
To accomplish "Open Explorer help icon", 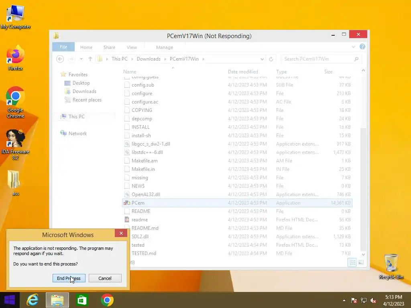I will [x=362, y=47].
